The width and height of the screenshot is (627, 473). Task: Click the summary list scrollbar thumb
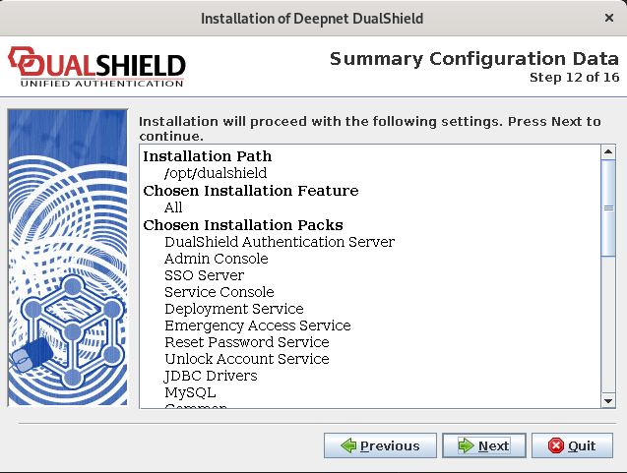pyautogui.click(x=607, y=207)
